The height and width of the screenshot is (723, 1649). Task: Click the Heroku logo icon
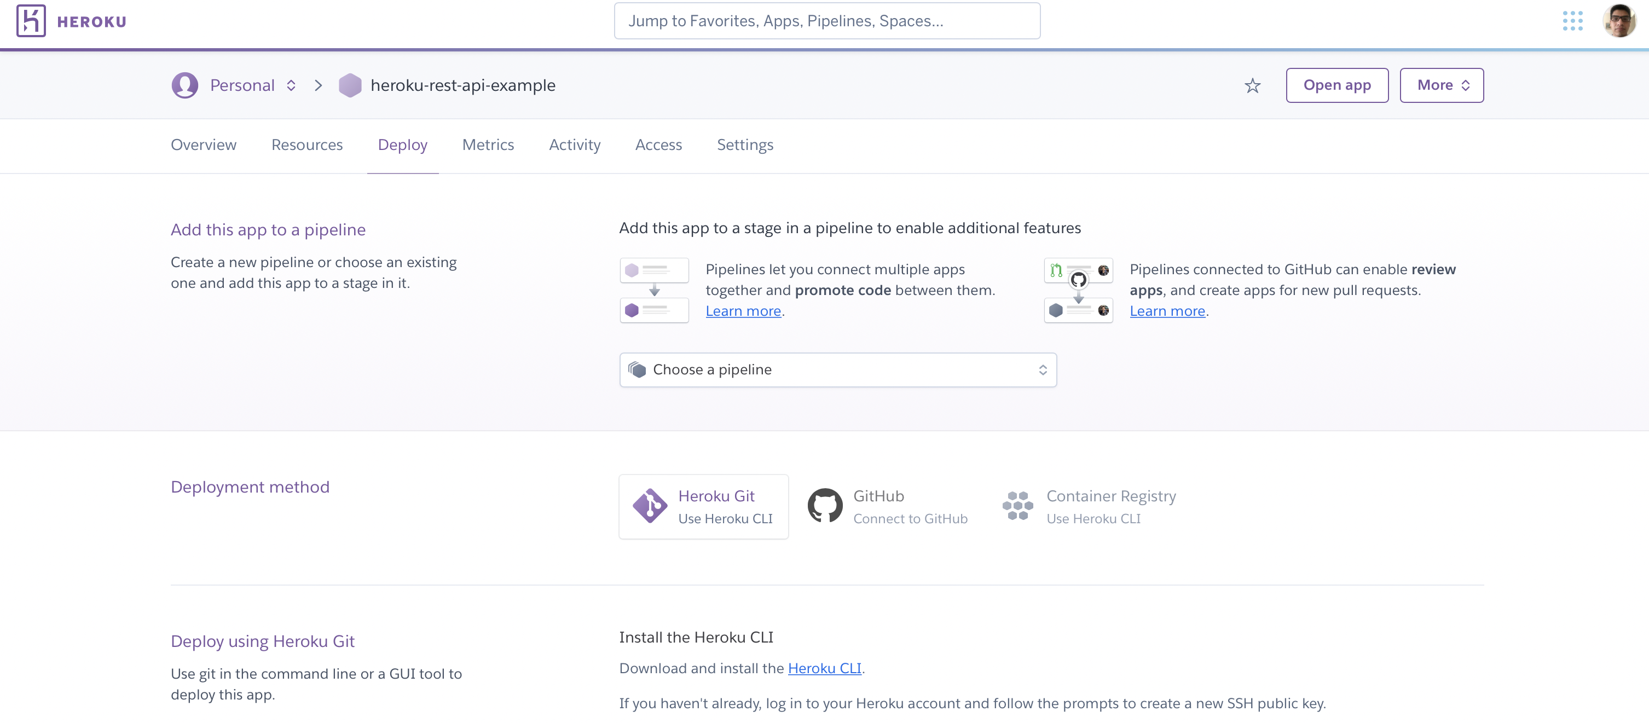[x=31, y=21]
